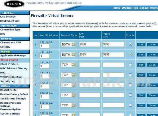Open Protocol Type dropdown in row 2

(x=68, y=55)
